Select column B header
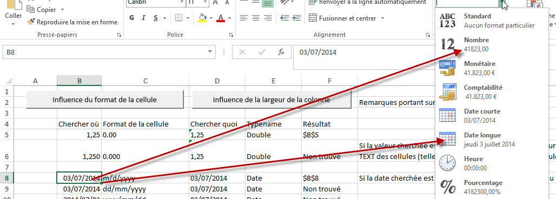This screenshot has width=556, height=199. (79, 81)
